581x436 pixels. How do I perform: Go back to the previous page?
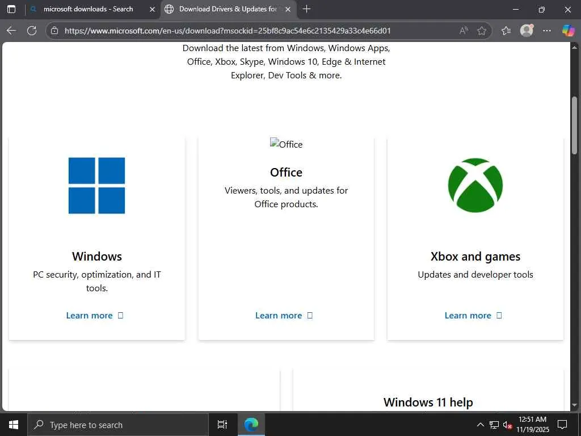(11, 31)
